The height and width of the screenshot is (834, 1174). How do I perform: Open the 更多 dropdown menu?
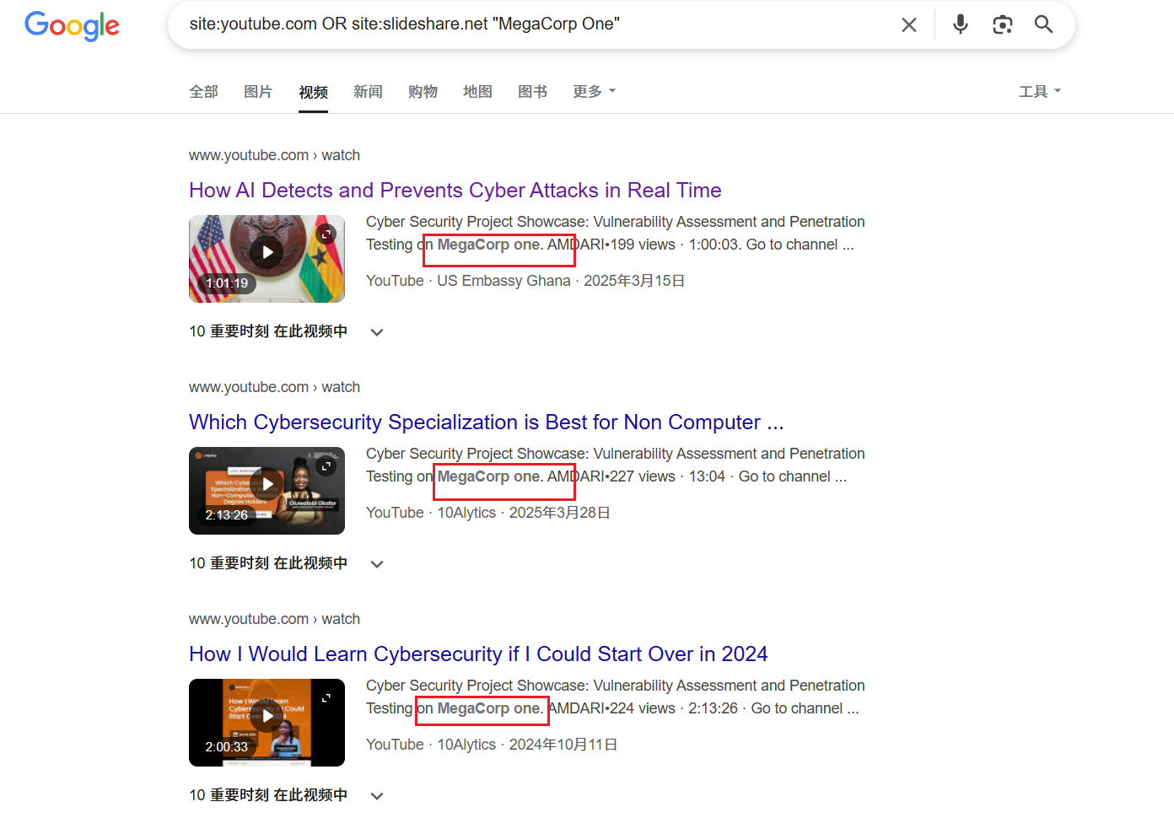pos(594,91)
